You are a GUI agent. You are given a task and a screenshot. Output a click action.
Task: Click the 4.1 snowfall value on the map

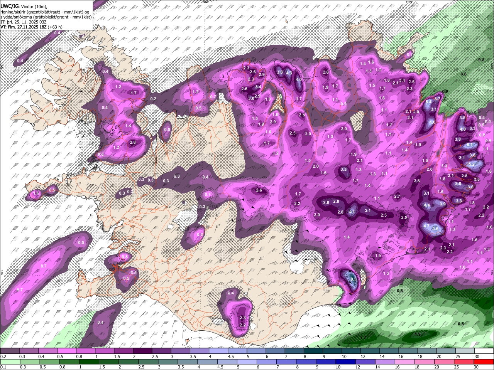click(x=352, y=212)
